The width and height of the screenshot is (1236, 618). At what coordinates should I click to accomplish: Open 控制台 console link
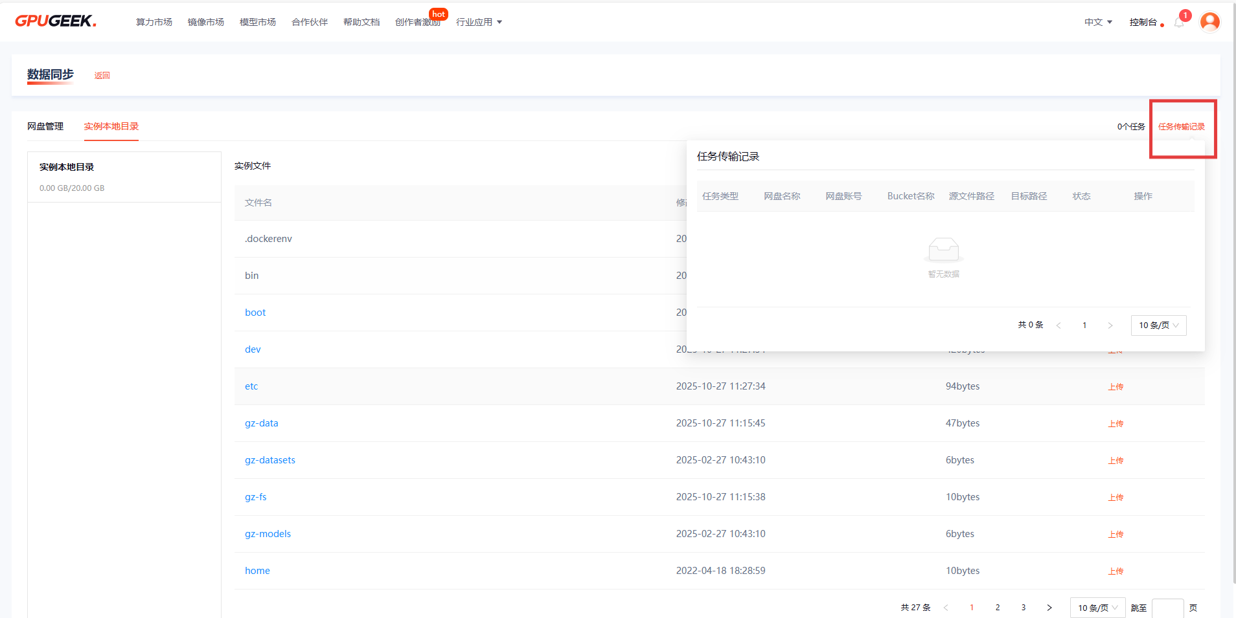[1143, 22]
